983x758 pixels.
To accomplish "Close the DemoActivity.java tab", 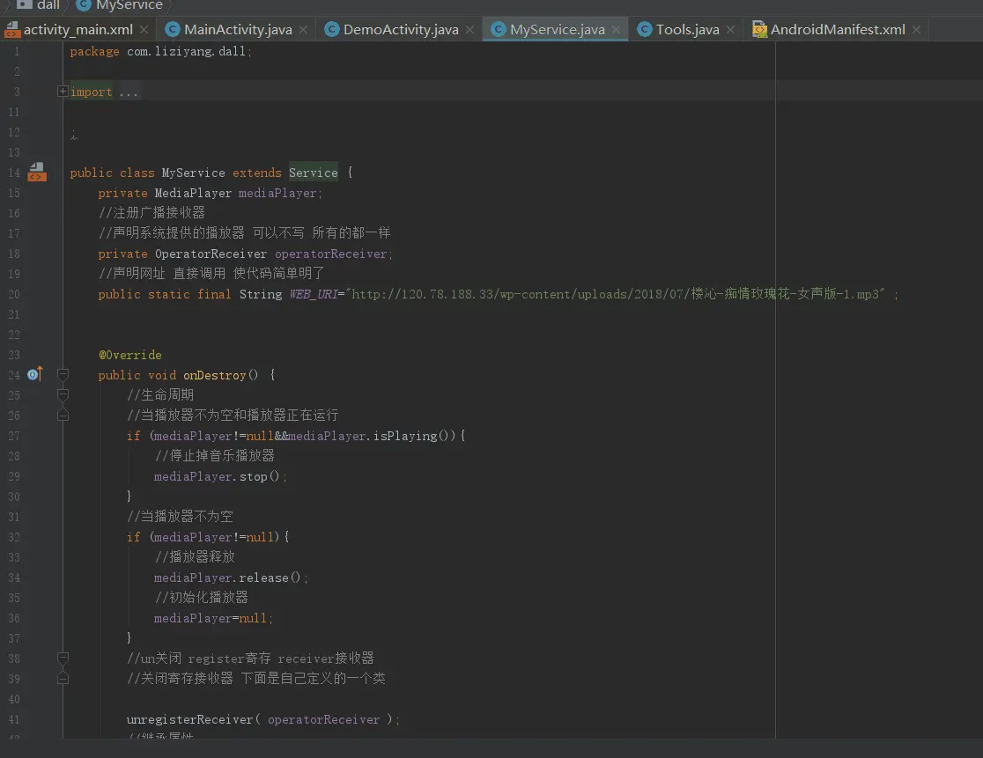I will click(470, 29).
